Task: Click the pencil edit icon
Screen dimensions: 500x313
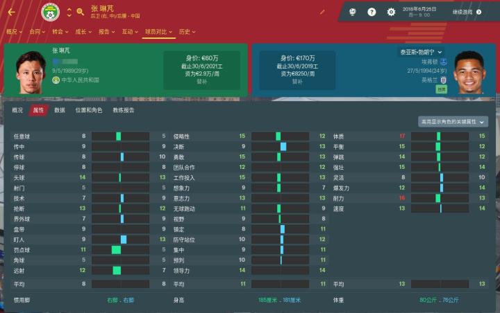Action: click(322, 12)
